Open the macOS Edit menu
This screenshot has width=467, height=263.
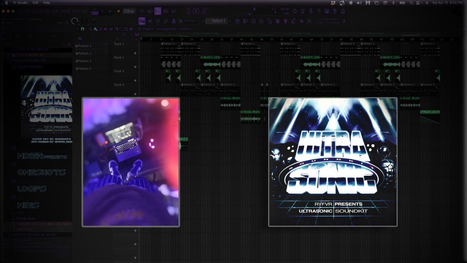[x=35, y=3]
